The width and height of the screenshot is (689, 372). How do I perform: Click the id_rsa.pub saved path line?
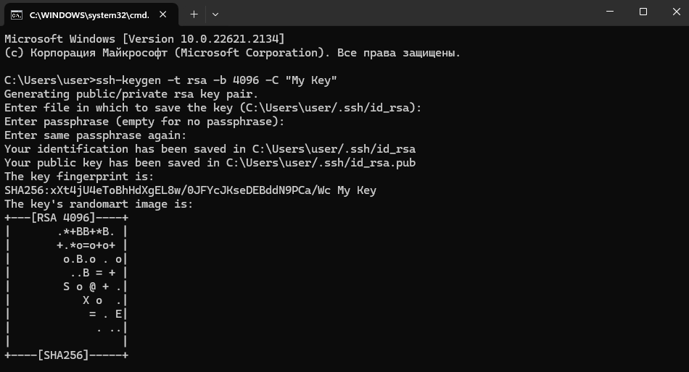[x=210, y=163]
